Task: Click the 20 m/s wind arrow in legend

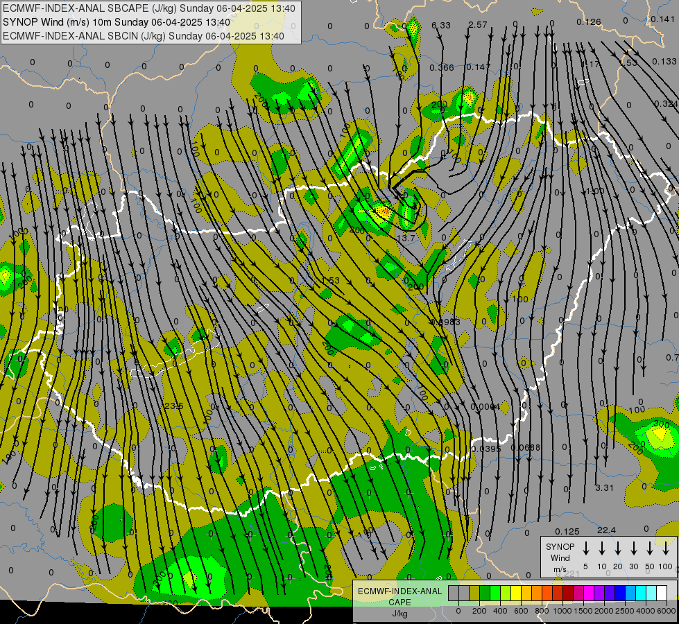Action: 618,548
